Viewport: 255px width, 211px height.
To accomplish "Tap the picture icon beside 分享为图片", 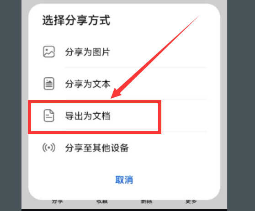I will click(49, 52).
